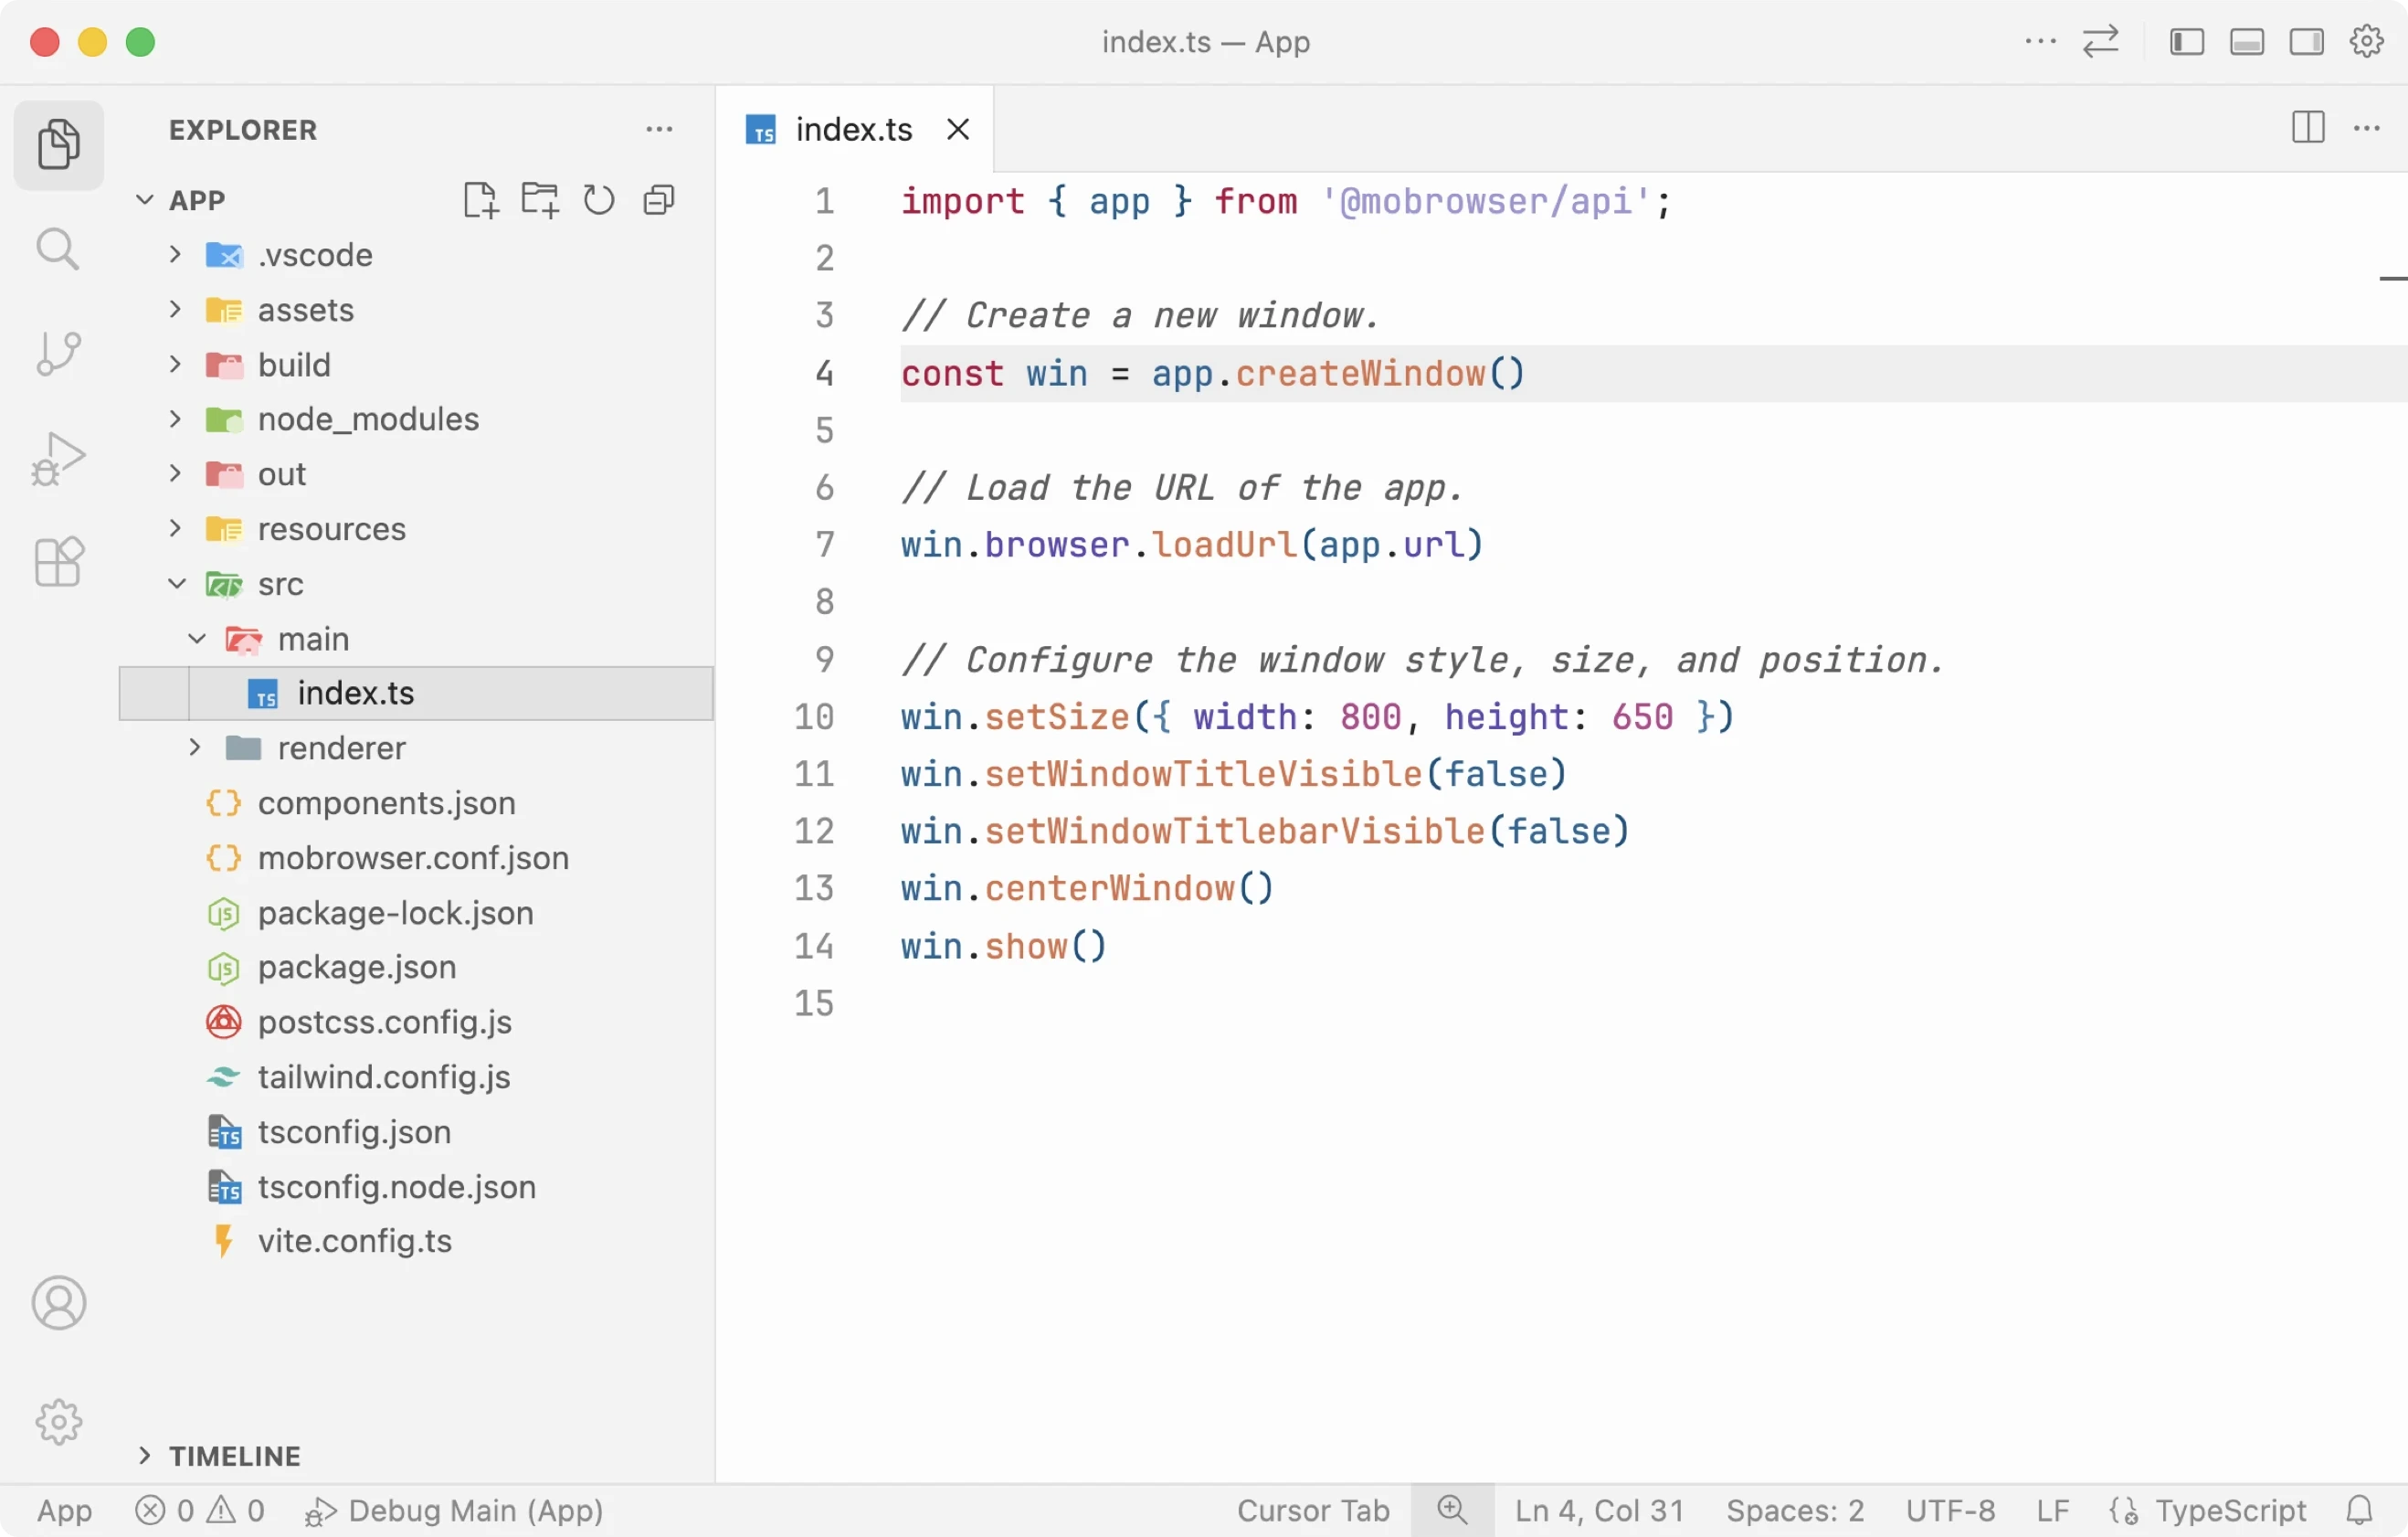Image resolution: width=2408 pixels, height=1537 pixels.
Task: Create a new folder in Explorer
Action: point(540,199)
